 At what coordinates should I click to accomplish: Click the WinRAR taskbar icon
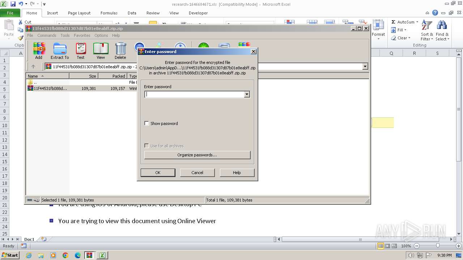(x=89, y=255)
